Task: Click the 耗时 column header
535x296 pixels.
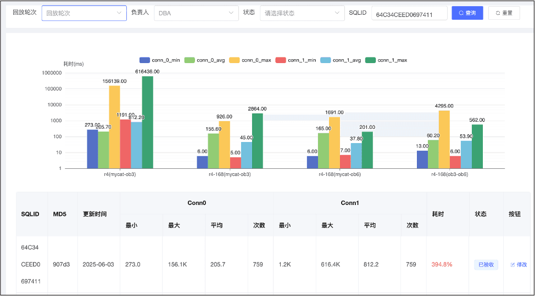Action: tap(438, 214)
